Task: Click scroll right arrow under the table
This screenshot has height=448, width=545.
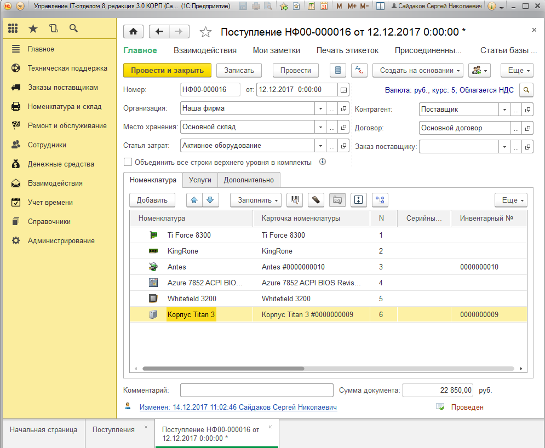Action: (x=521, y=369)
